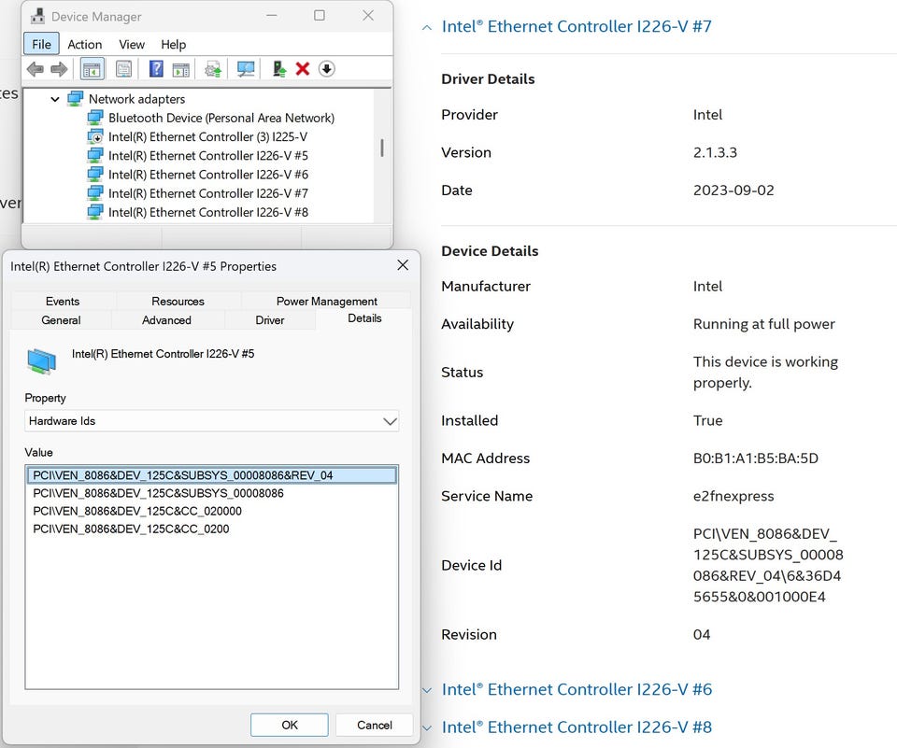Scan for hardware changes with monitor icon
897x748 pixels.
pyautogui.click(x=246, y=69)
